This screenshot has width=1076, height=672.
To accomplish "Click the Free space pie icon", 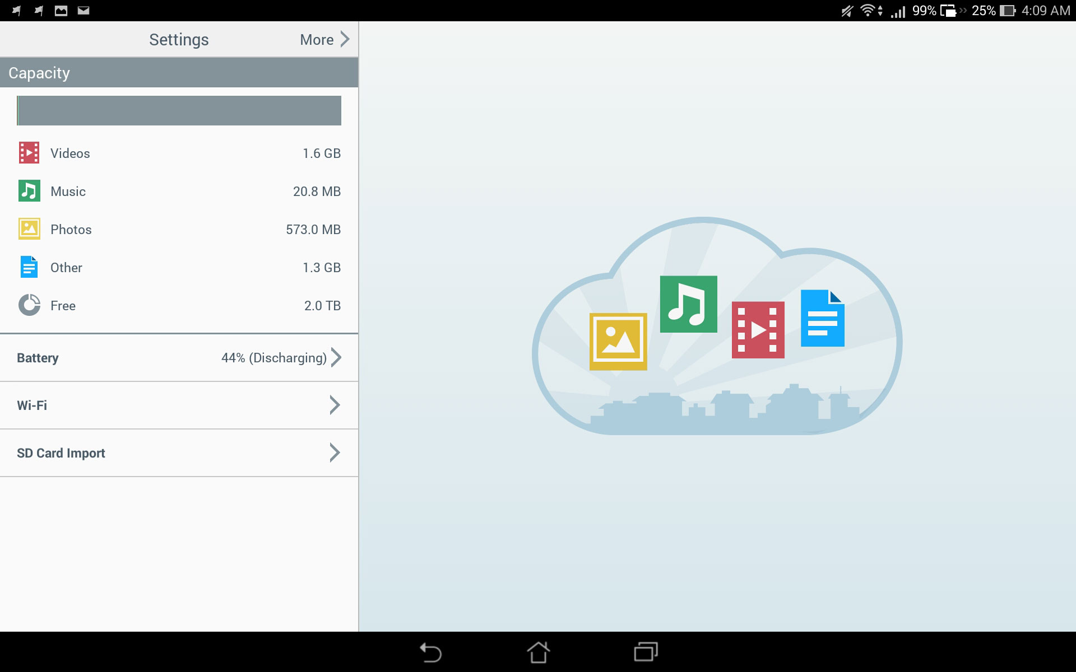I will [29, 305].
